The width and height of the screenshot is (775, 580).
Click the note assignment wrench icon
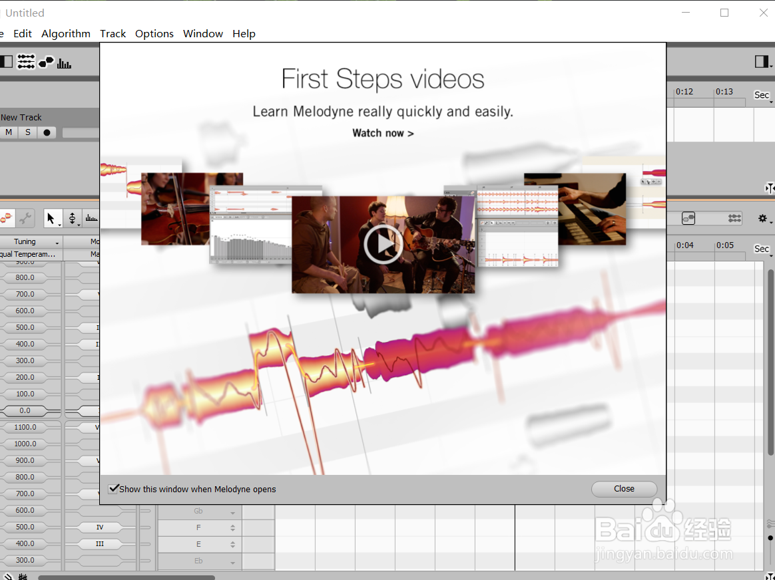(26, 217)
